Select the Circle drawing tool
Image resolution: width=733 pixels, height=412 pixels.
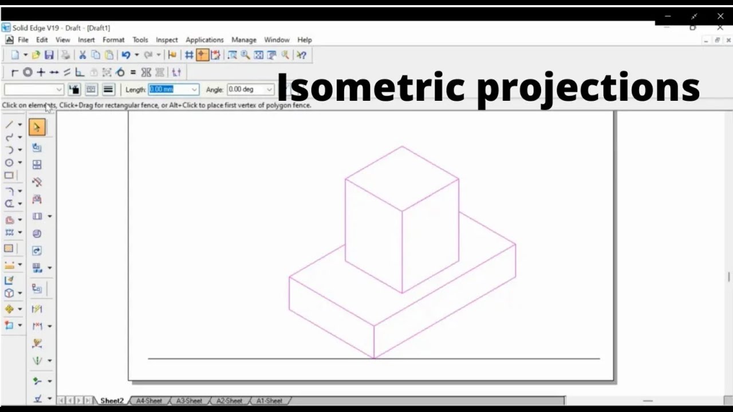9,163
